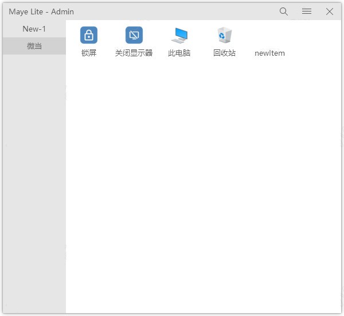Click the 锁屏 label text

[89, 53]
